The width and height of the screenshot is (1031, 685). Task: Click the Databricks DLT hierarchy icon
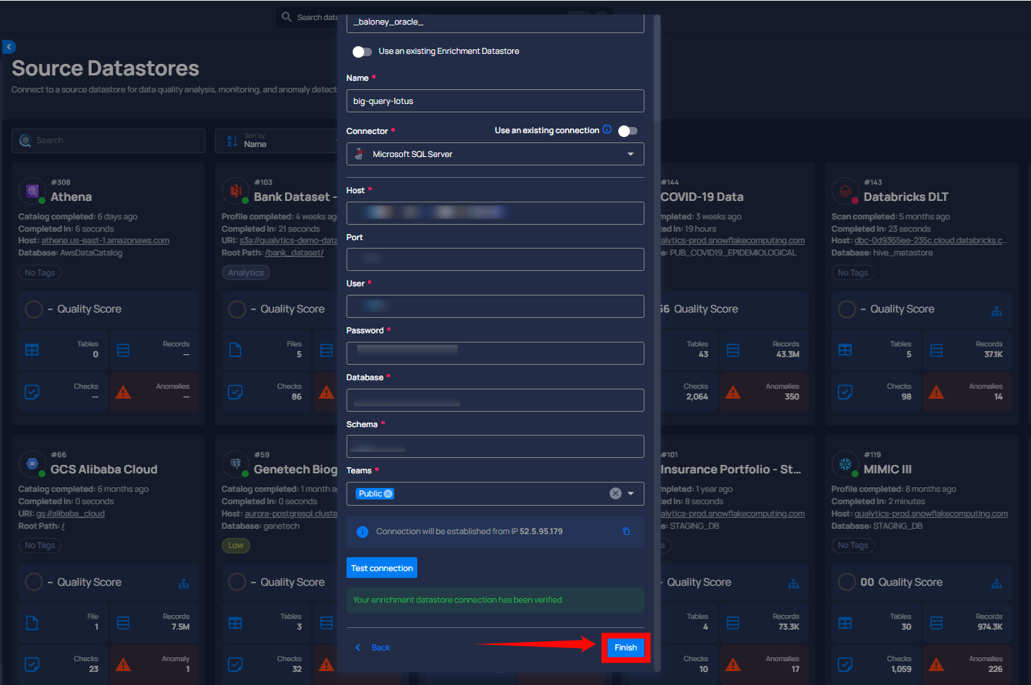pos(996,310)
